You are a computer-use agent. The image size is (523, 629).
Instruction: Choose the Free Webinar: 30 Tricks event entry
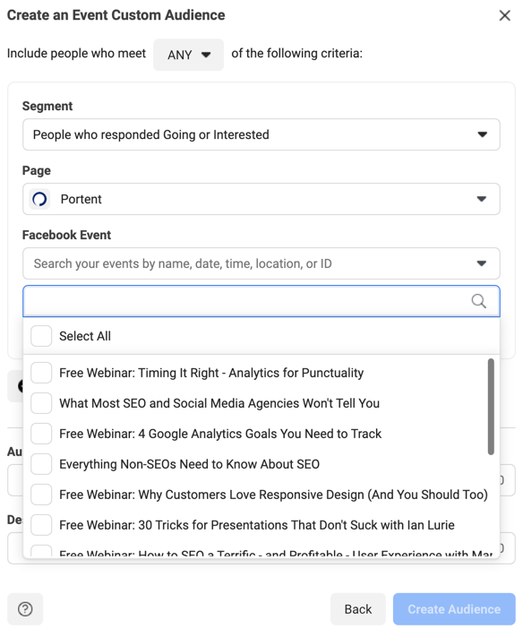pos(257,525)
